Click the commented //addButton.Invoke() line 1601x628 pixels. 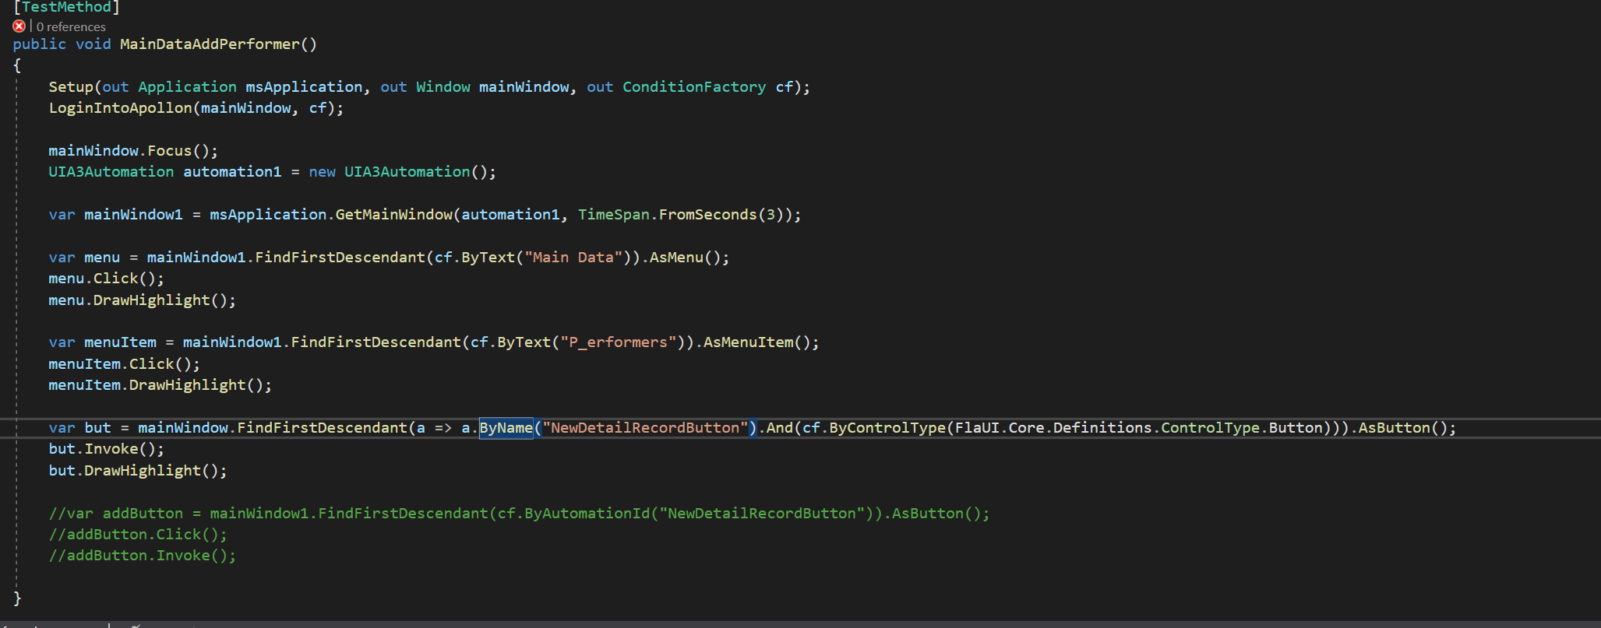pyautogui.click(x=142, y=556)
